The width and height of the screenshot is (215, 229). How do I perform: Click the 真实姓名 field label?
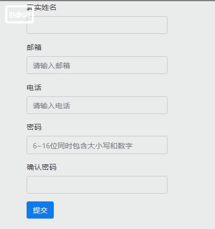tap(41, 7)
